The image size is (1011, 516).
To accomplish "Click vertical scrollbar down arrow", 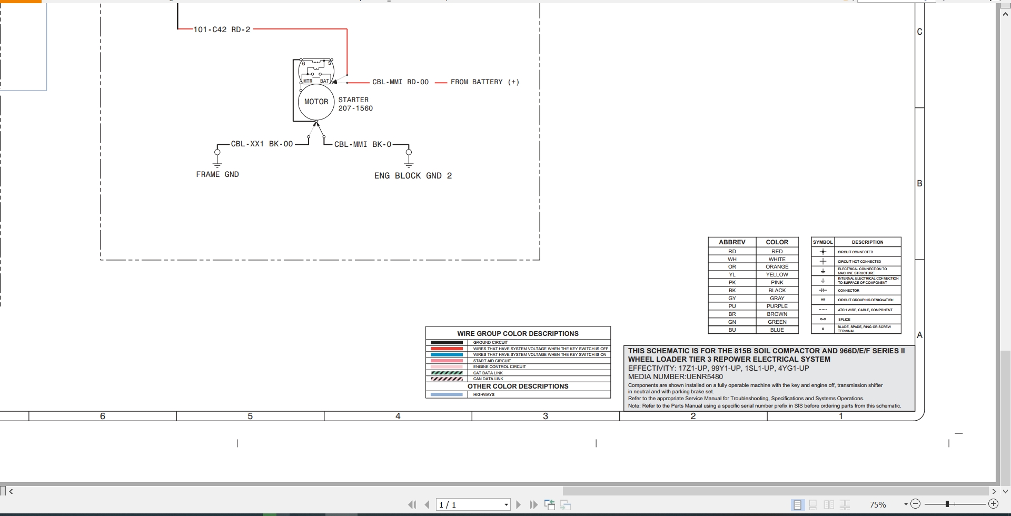I will tap(1005, 491).
